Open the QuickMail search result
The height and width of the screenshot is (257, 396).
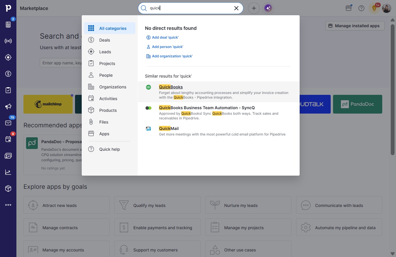click(219, 131)
